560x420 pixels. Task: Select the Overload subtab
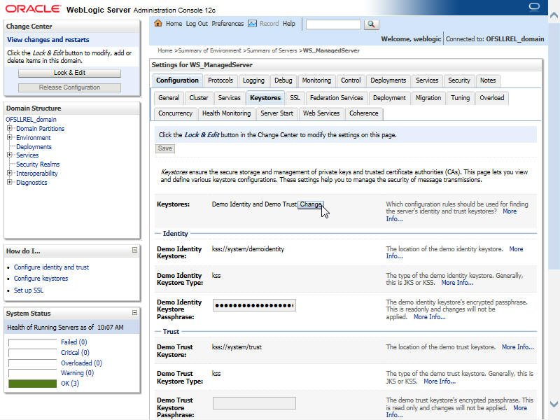click(x=492, y=98)
